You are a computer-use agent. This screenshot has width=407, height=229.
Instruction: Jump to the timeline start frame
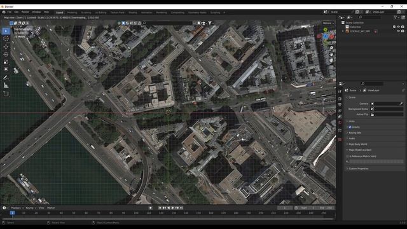pos(160,208)
